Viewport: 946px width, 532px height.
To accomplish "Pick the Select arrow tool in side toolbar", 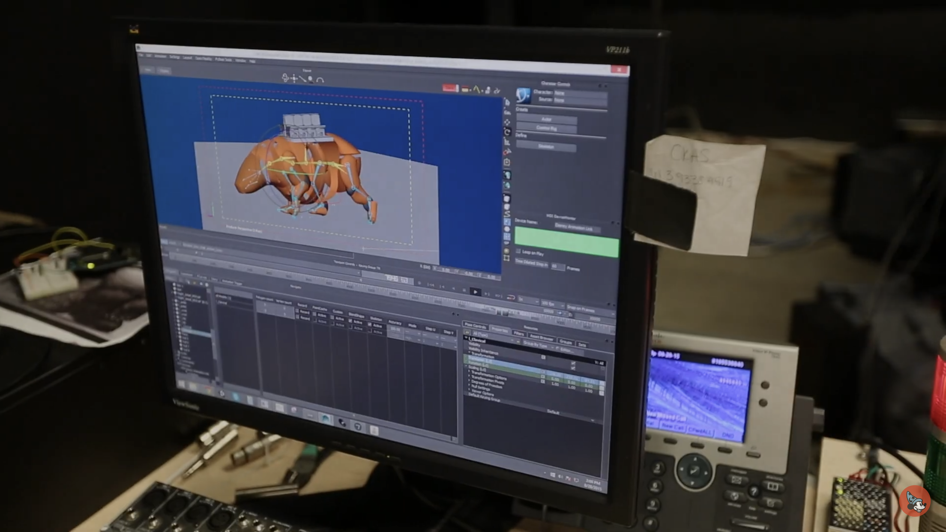I will pos(507,102).
